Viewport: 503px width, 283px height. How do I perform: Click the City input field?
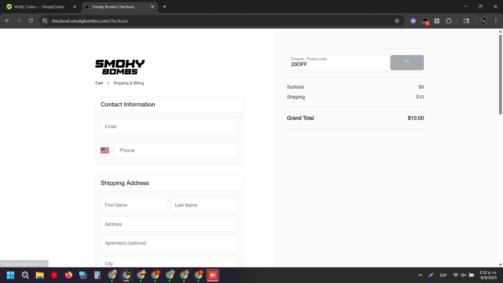[169, 262]
